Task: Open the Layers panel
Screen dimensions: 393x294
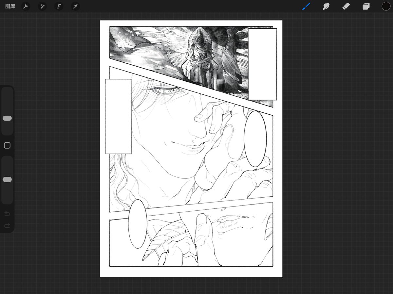Action: coord(366,6)
